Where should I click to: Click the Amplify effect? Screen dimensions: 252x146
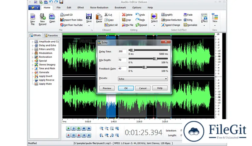click(167, 15)
